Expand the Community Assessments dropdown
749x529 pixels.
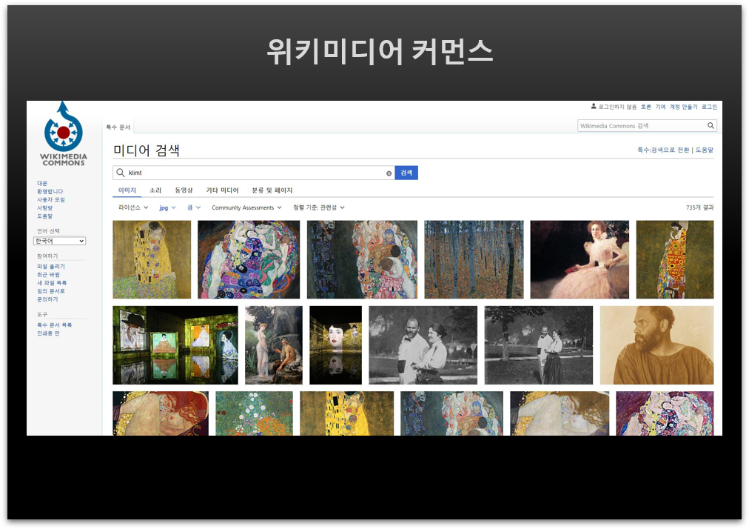(246, 207)
